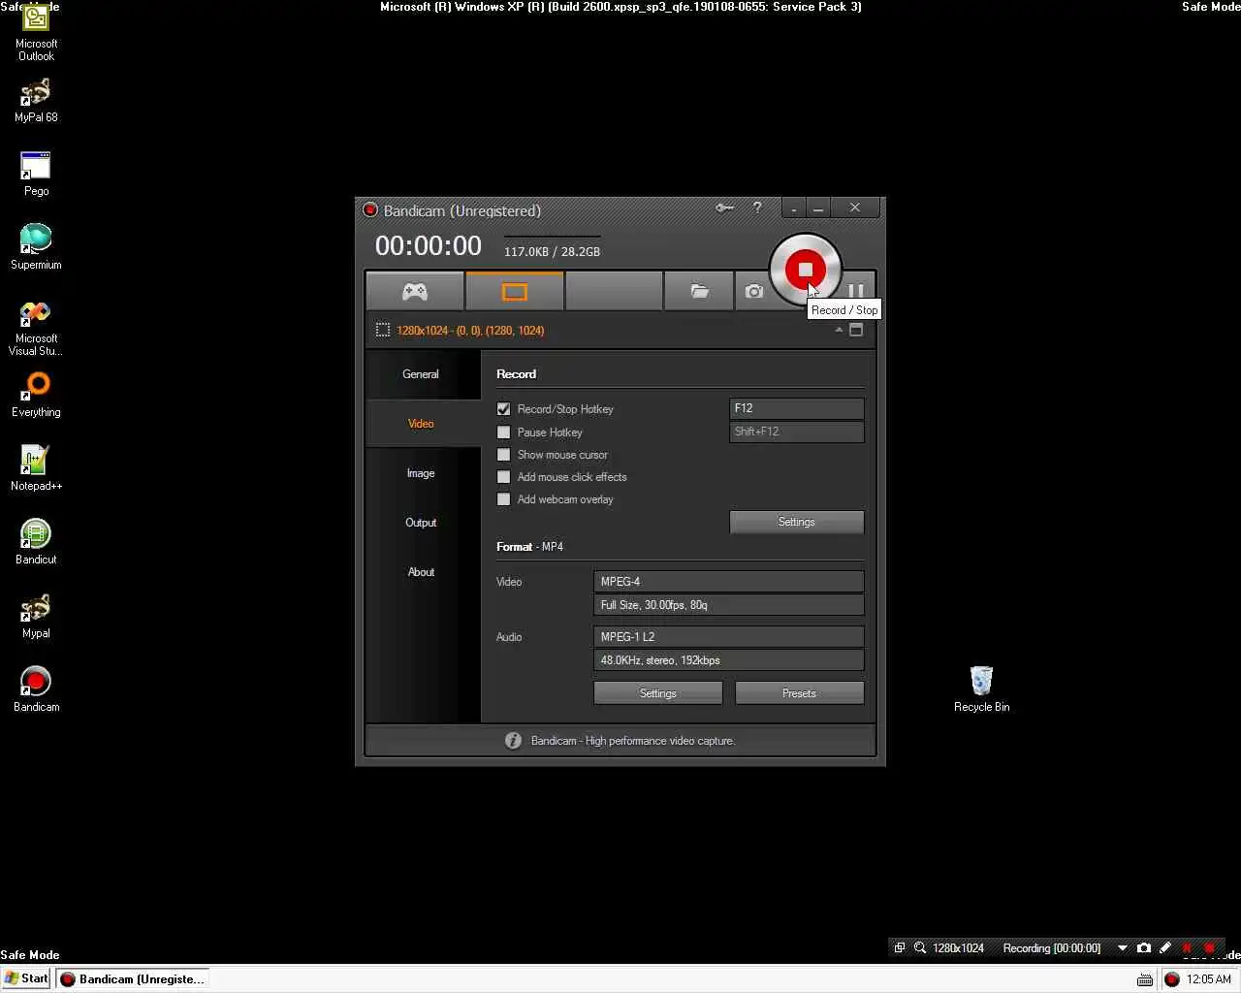The width and height of the screenshot is (1241, 993).
Task: Click the 1280x1024 text in overlay bar
Action: [958, 948]
